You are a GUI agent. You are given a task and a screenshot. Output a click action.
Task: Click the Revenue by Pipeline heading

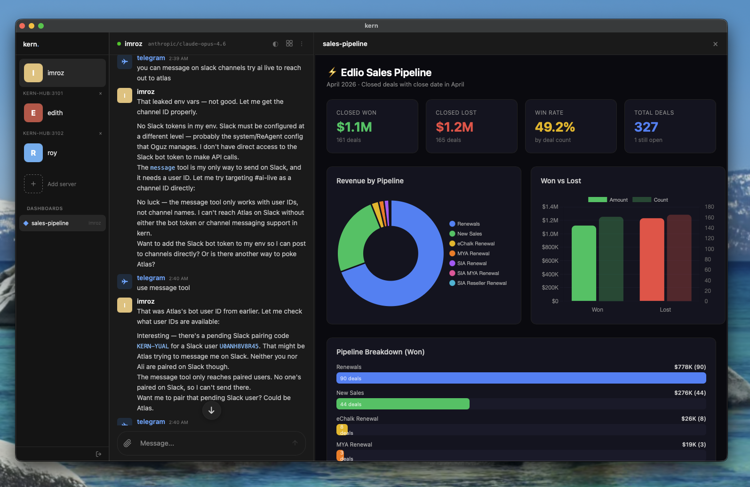click(x=370, y=181)
